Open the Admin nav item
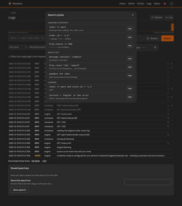 (131, 4)
